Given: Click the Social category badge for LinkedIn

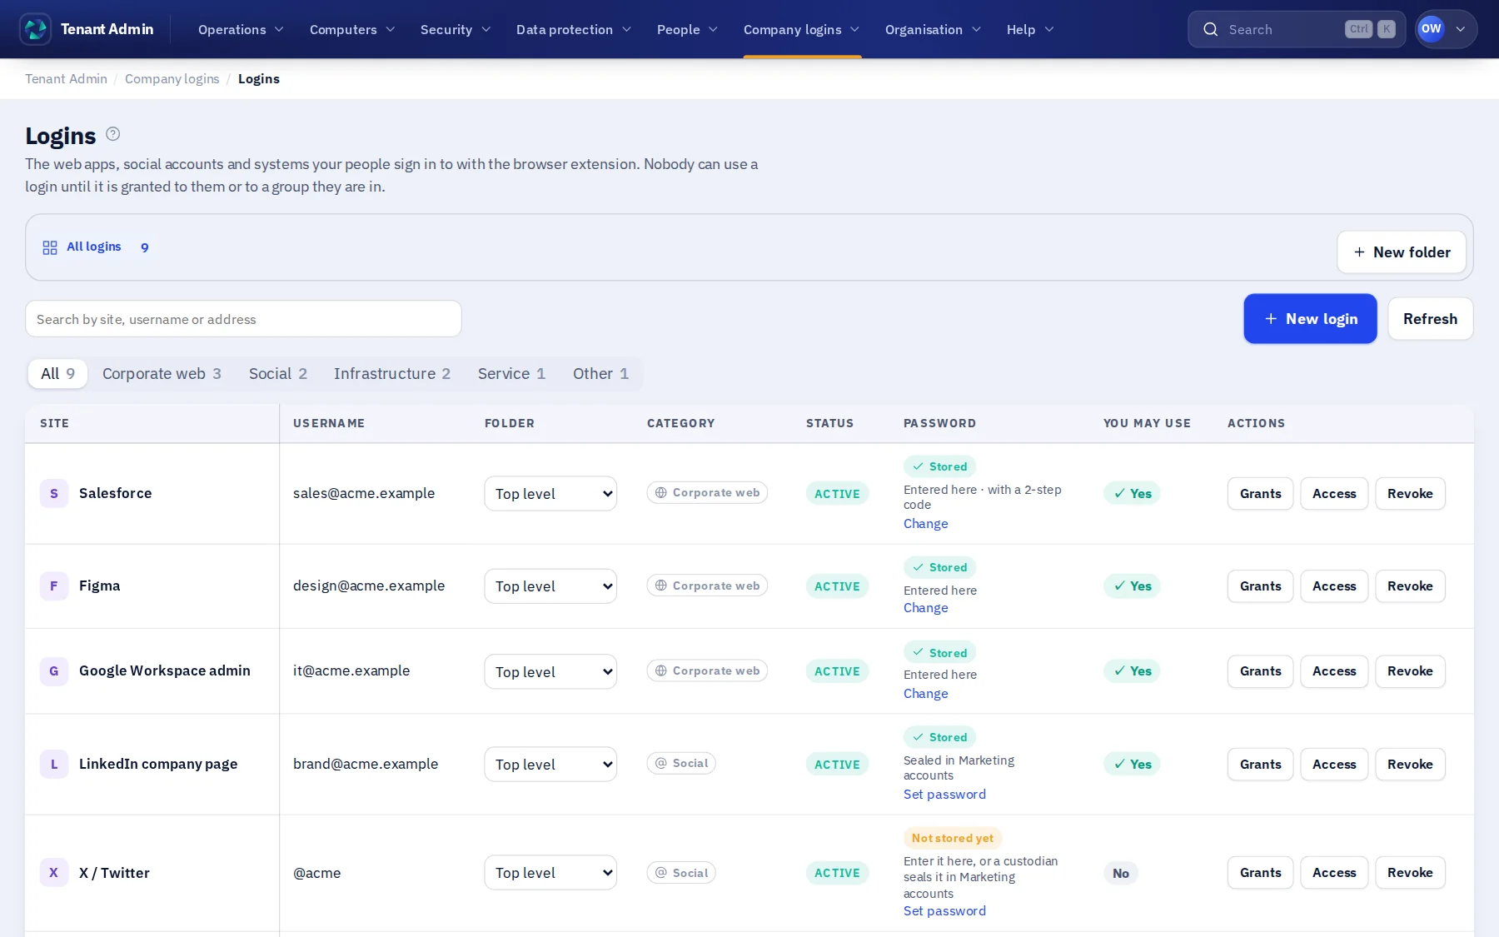Looking at the screenshot, I should [x=681, y=763].
